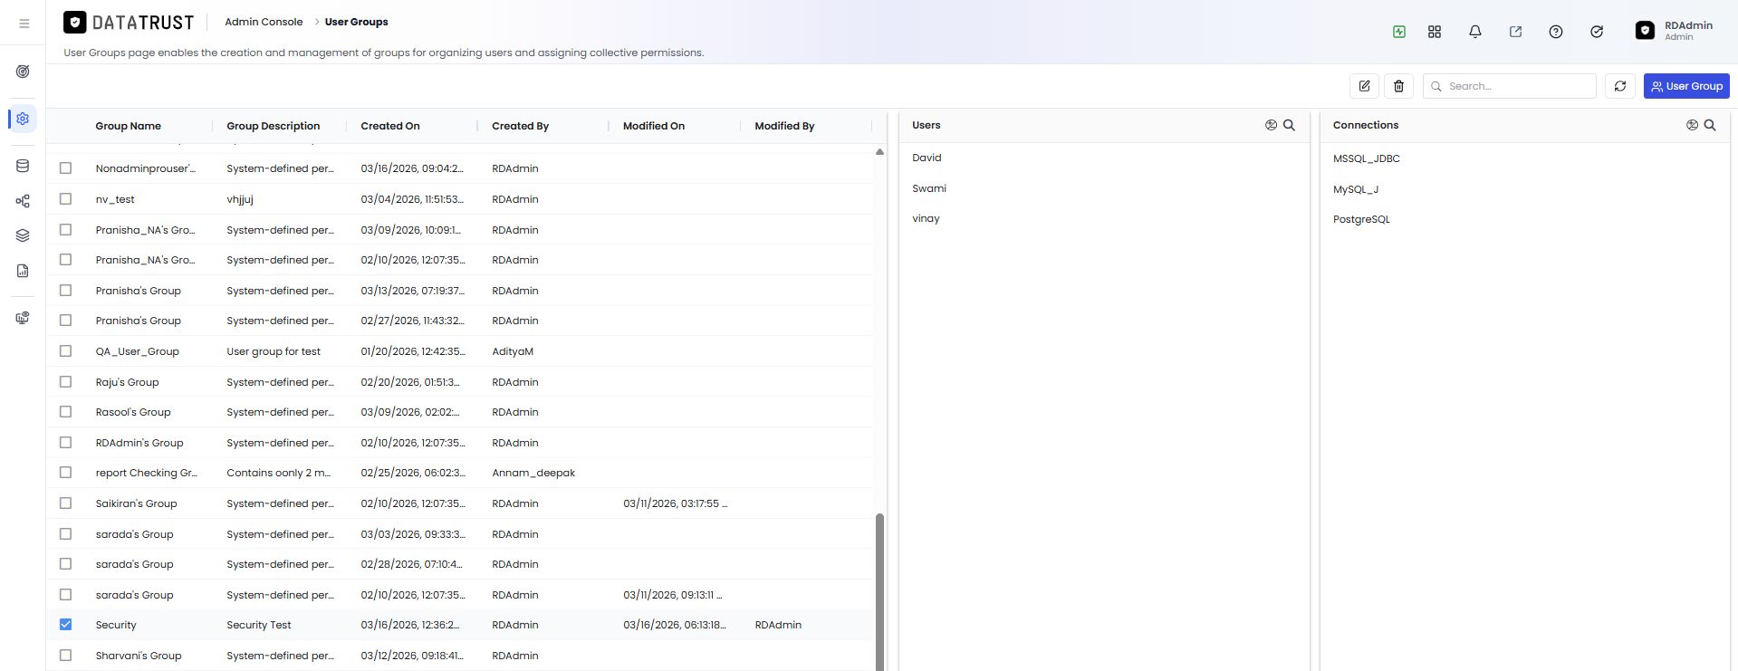Click the refresh icon next to search

point(1620,86)
